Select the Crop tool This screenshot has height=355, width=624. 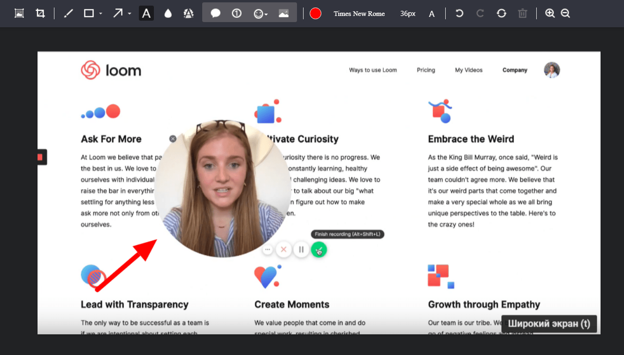pos(40,13)
